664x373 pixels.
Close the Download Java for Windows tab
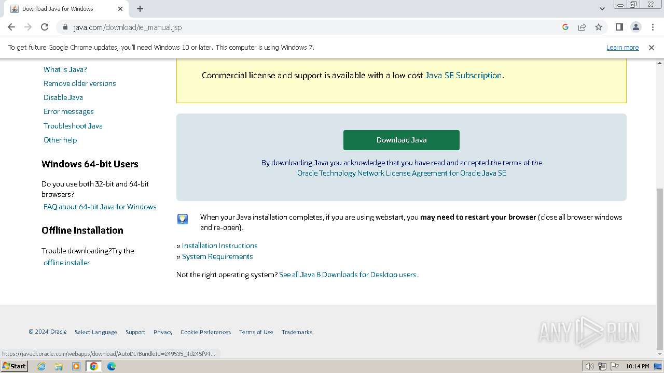click(x=120, y=9)
